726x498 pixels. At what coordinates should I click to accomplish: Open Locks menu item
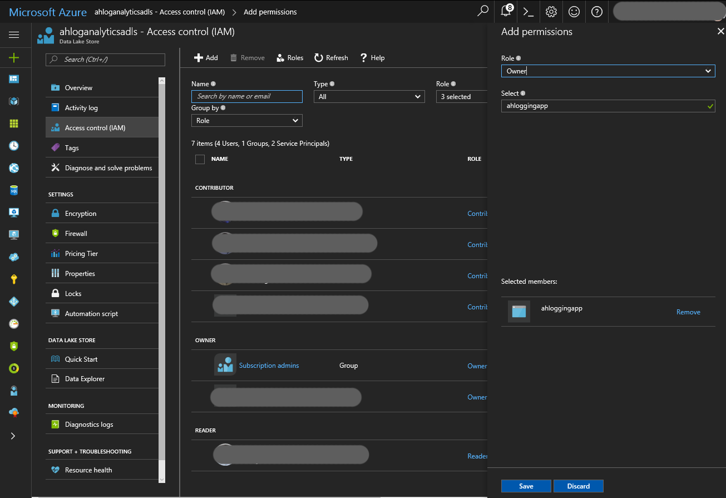(102, 294)
